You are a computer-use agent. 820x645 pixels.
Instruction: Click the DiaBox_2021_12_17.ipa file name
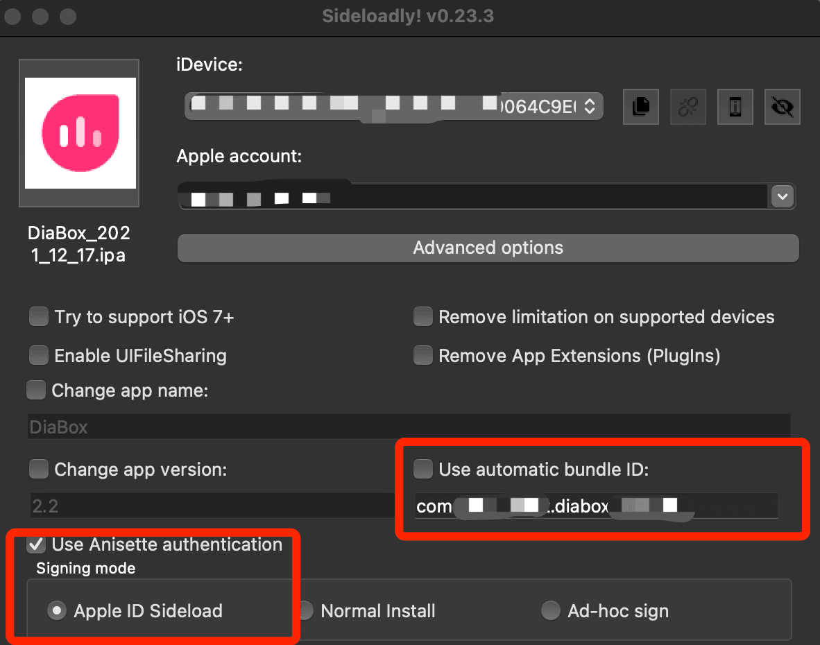[79, 244]
